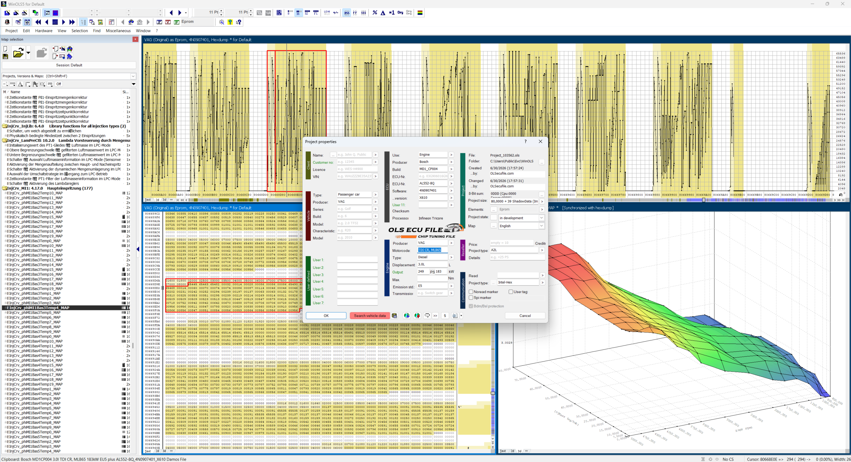Click the Session: Default button
This screenshot has height=462, width=851.
pos(69,65)
